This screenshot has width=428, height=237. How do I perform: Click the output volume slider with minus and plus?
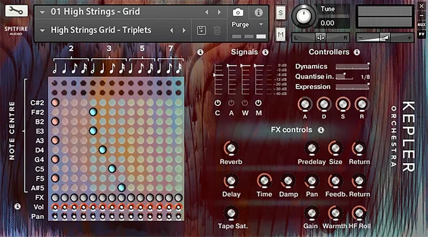click(x=385, y=38)
